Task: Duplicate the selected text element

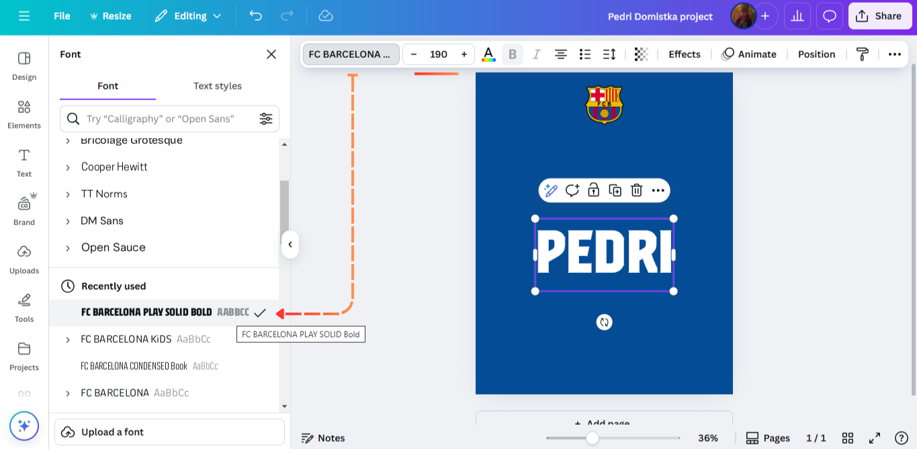Action: tap(615, 190)
